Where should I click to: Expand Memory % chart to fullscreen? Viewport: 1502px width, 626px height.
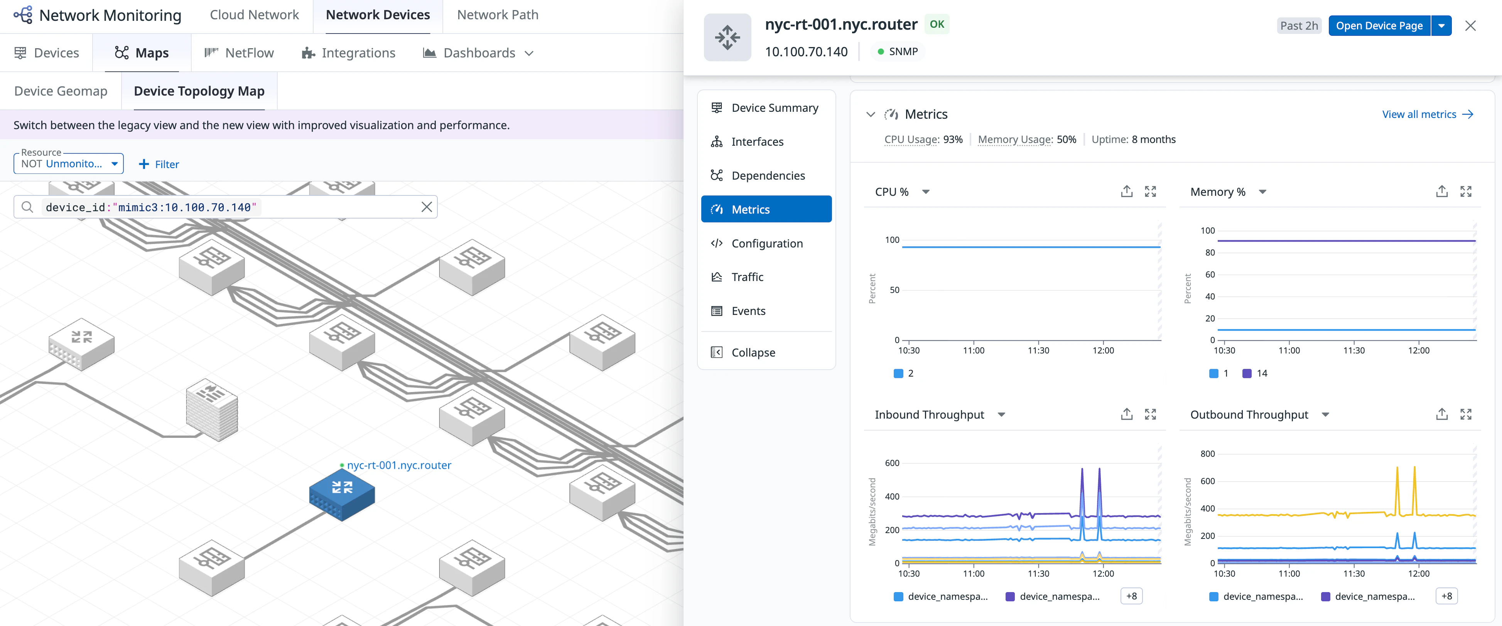pos(1465,192)
